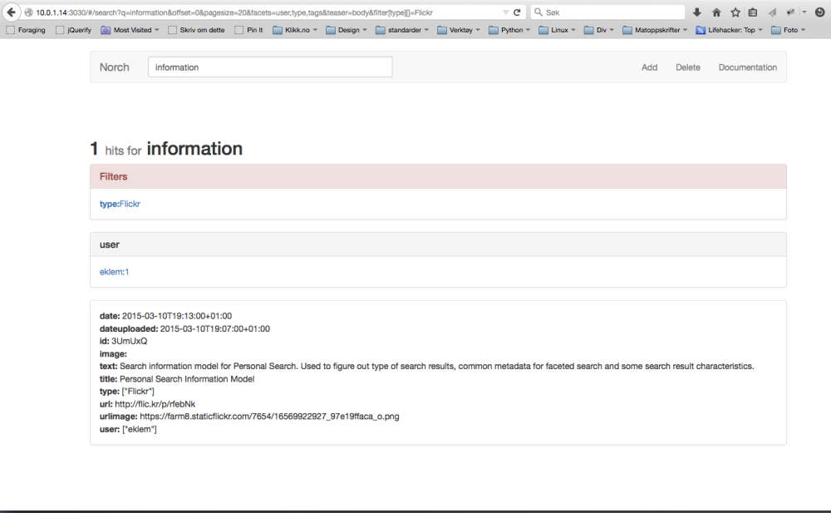Screen dimensions: 831x513
Task: Open Documentation from the Norch navbar
Action: click(747, 67)
